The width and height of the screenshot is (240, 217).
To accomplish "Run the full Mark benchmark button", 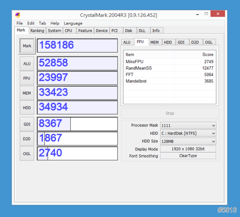I will (x=27, y=46).
